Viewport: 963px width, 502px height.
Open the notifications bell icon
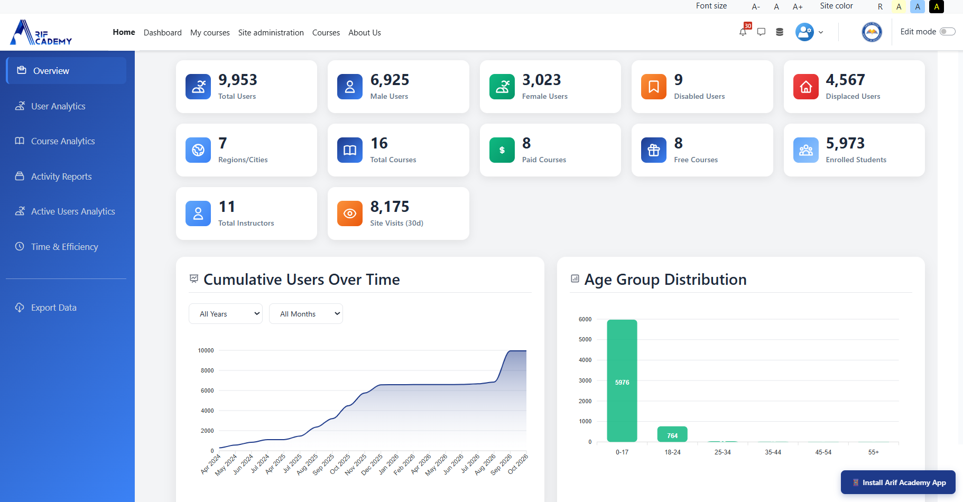point(743,32)
